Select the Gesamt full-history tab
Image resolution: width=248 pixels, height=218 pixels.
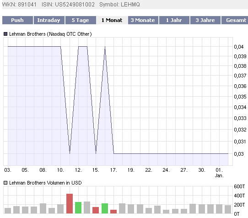coord(235,20)
